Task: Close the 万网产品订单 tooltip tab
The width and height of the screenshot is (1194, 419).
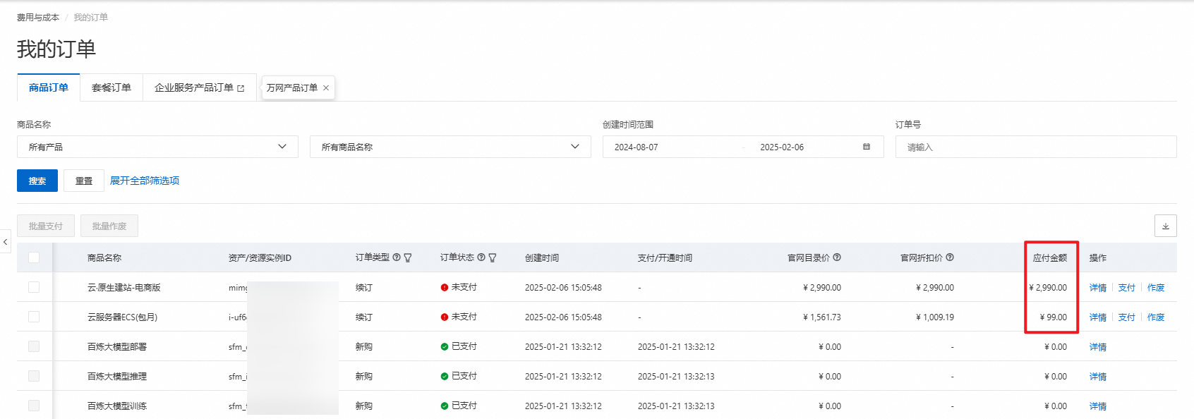Action: point(326,88)
